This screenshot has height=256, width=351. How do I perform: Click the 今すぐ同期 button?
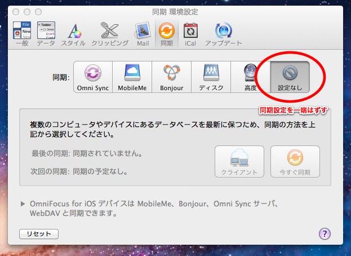click(295, 162)
